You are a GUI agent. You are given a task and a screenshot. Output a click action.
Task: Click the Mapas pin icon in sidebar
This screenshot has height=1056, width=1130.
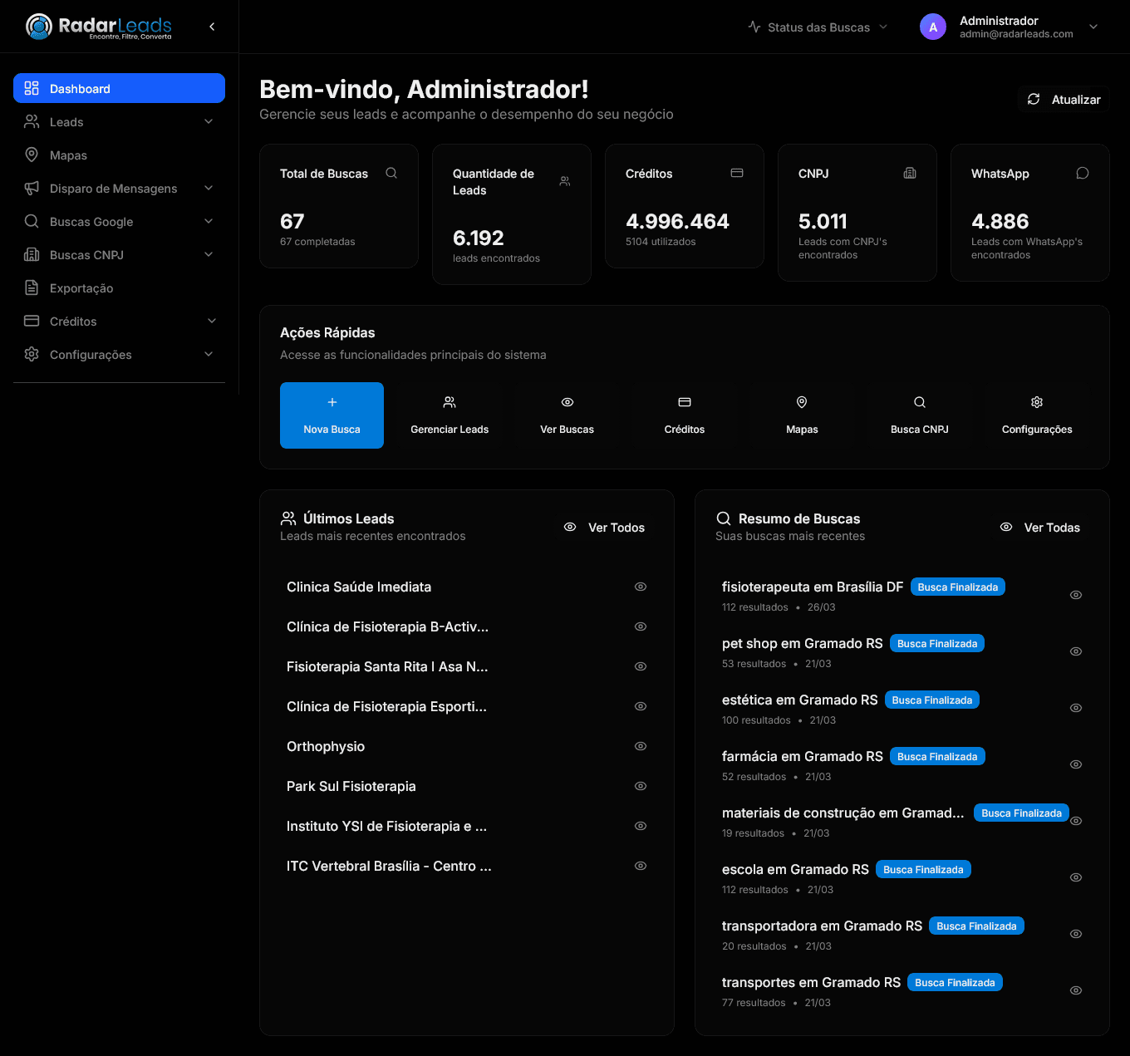coord(32,155)
